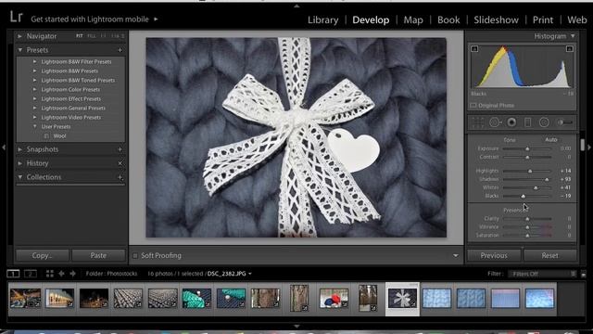Add a new collection with plus icon
Screen dimensions: 593x334
click(x=120, y=177)
